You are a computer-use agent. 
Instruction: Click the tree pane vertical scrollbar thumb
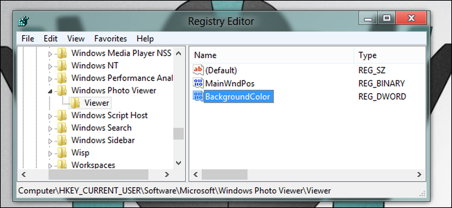pyautogui.click(x=179, y=134)
